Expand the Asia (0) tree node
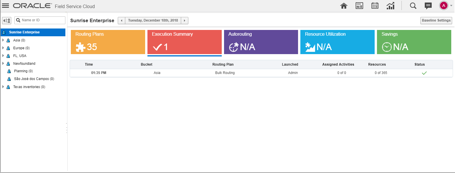Viewport: 455px width, 173px height. click(3, 40)
